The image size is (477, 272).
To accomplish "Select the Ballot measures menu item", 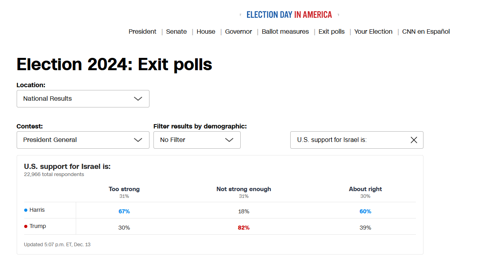I will [x=285, y=32].
